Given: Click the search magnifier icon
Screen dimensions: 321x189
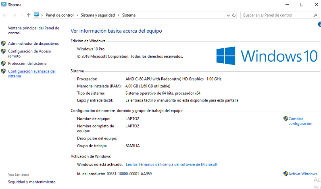Looking at the screenshot, I should coord(315,15).
